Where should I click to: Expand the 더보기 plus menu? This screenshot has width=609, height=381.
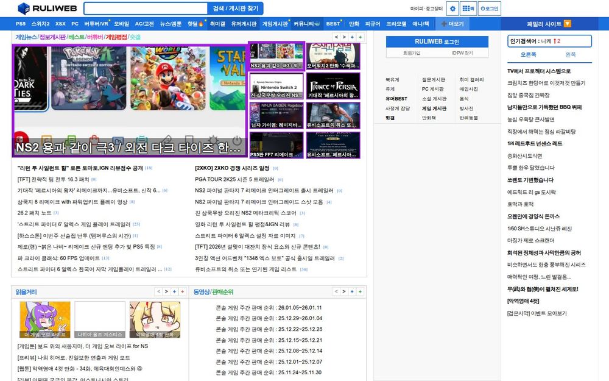tap(452, 24)
